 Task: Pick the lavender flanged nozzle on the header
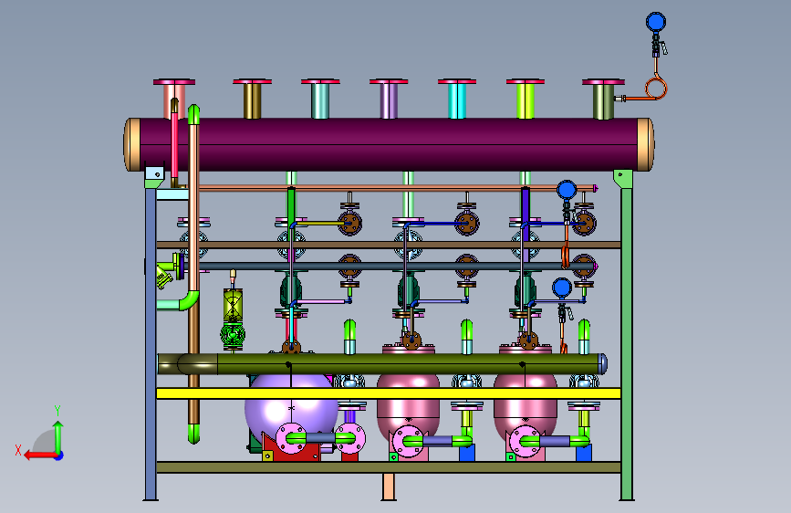tap(389, 98)
